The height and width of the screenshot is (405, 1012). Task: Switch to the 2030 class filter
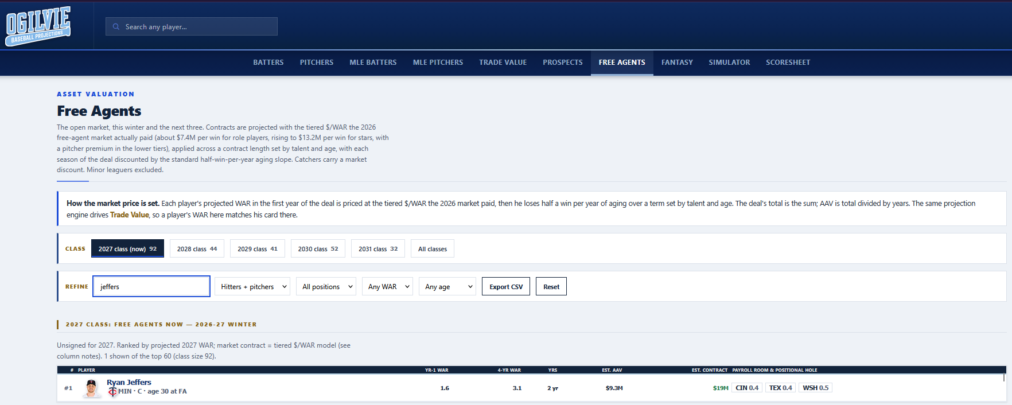click(x=318, y=249)
